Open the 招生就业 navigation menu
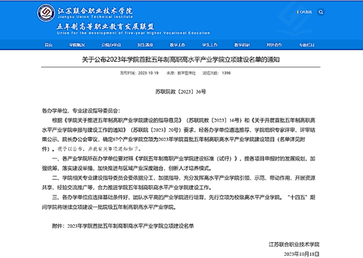363x258 pixels. 145,44
